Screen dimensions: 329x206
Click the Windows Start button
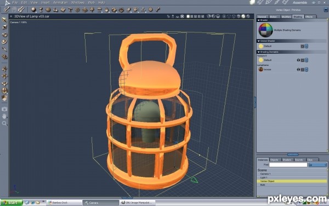(11, 203)
